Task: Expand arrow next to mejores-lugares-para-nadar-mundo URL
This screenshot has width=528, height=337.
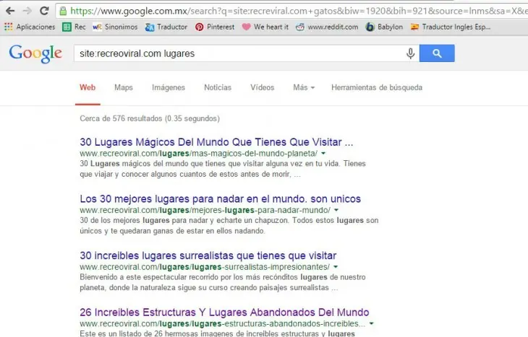Action: (x=336, y=210)
